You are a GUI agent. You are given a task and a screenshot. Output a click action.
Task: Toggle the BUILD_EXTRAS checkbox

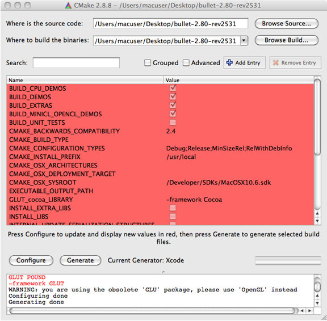tap(173, 105)
